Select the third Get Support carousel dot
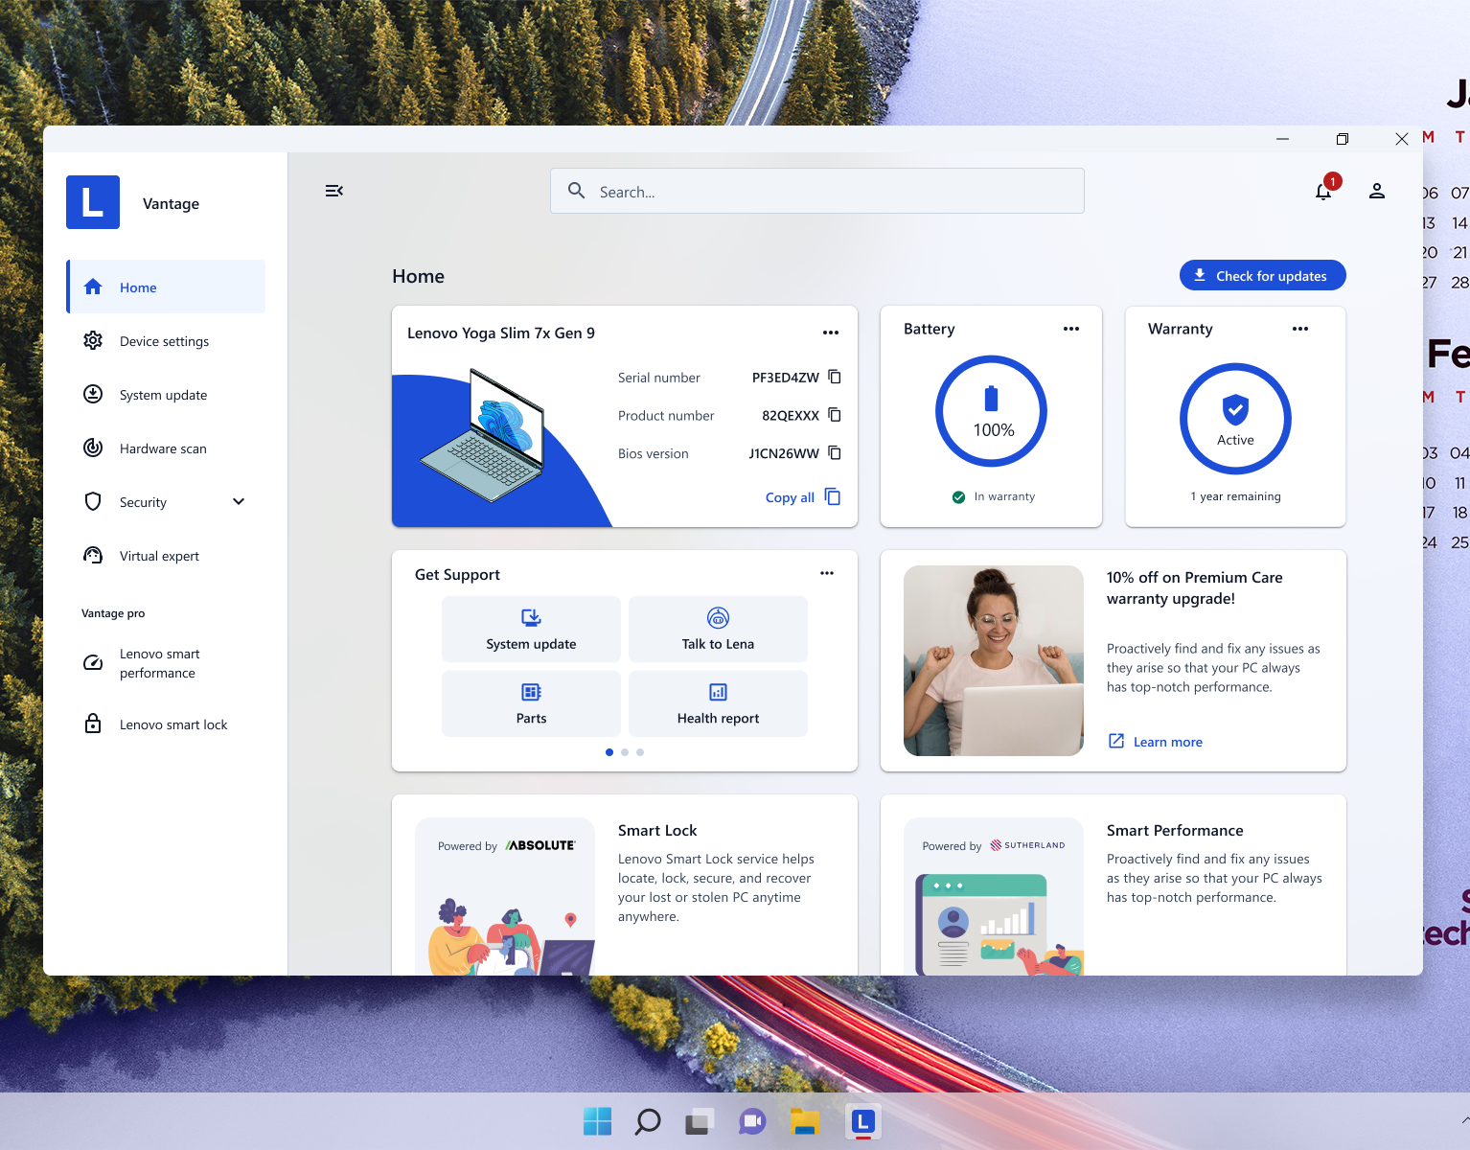This screenshot has height=1150, width=1470. coord(640,752)
